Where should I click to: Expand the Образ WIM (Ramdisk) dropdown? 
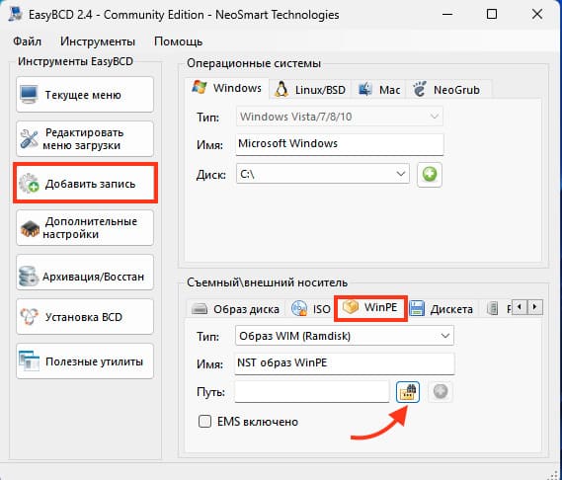point(345,336)
